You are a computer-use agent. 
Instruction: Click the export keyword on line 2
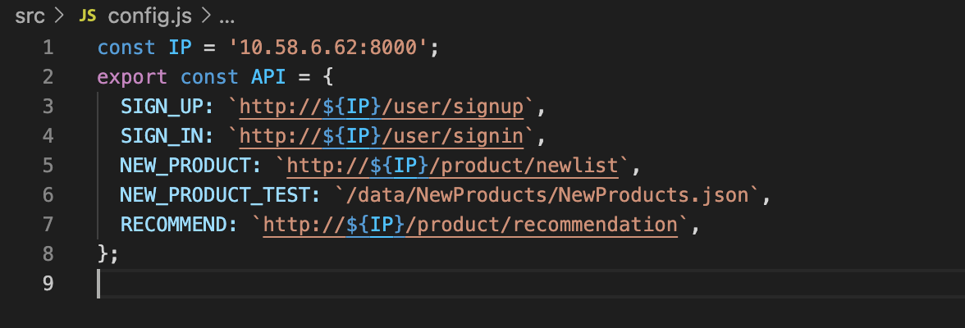[132, 78]
